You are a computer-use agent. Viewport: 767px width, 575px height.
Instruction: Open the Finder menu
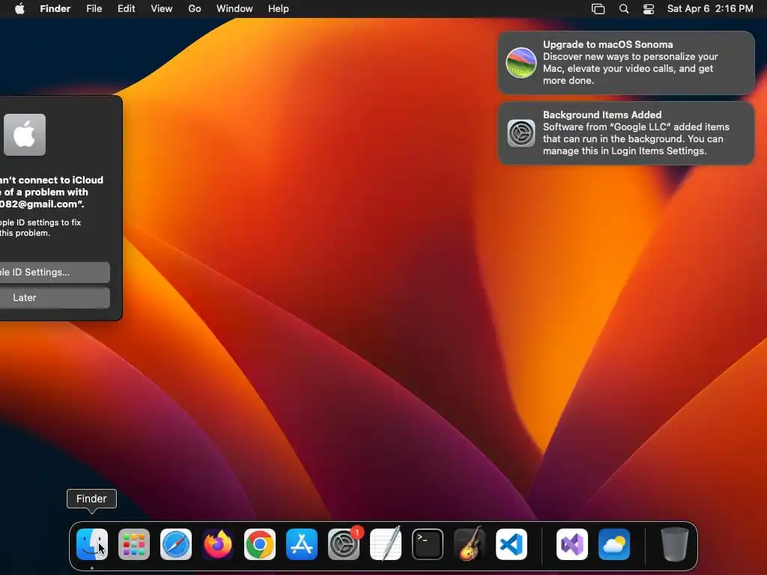tap(55, 9)
